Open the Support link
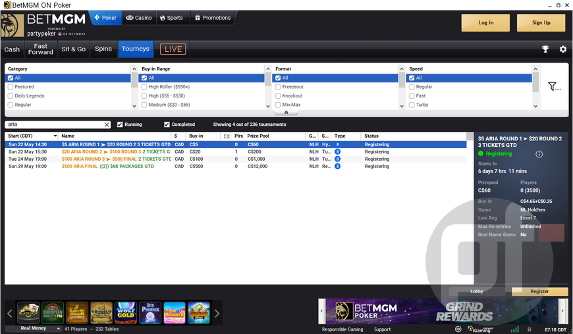Image resolution: width=573 pixels, height=334 pixels. pyautogui.click(x=382, y=329)
